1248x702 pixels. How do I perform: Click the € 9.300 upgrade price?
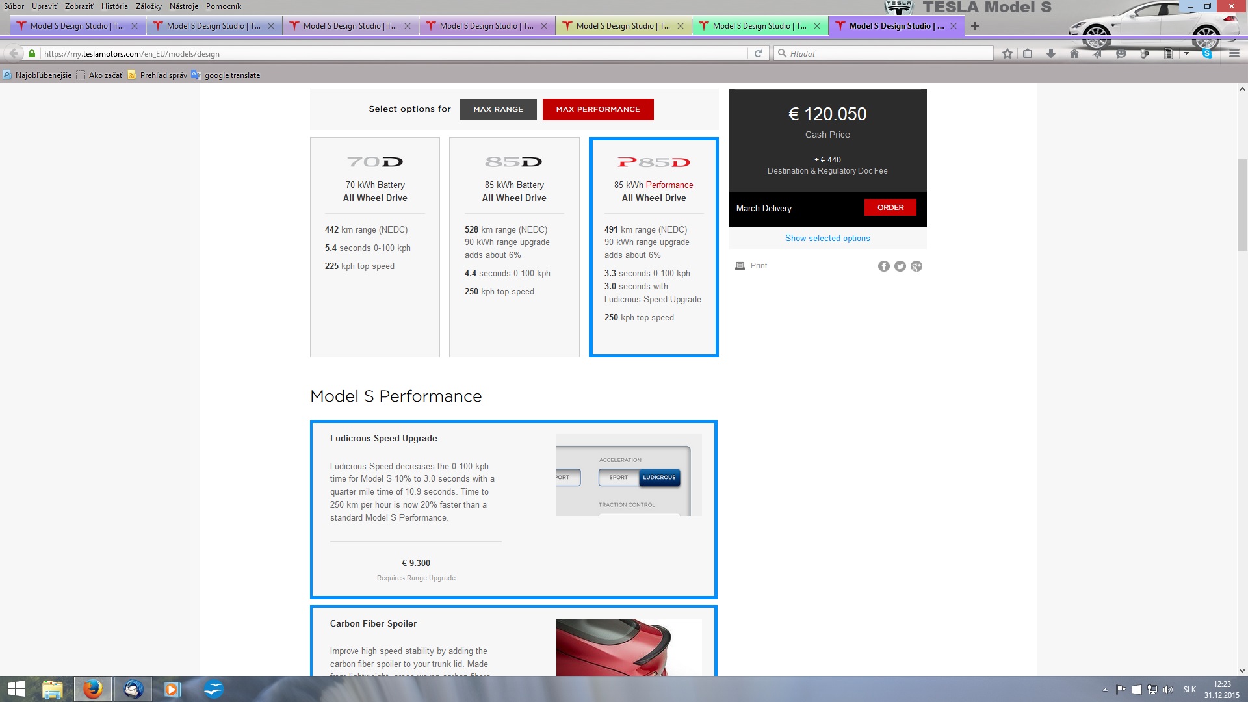point(416,564)
